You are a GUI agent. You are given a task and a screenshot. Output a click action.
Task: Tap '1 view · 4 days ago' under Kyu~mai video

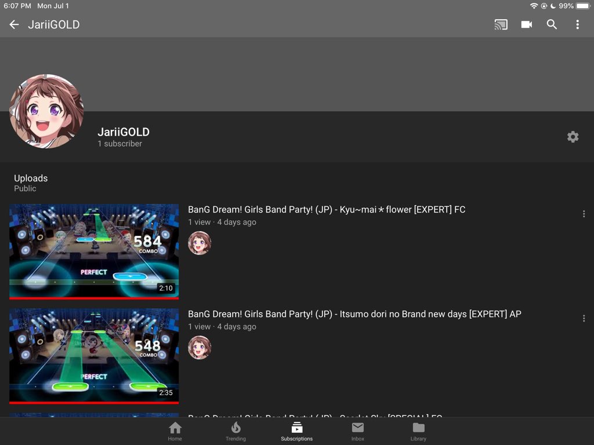(222, 222)
